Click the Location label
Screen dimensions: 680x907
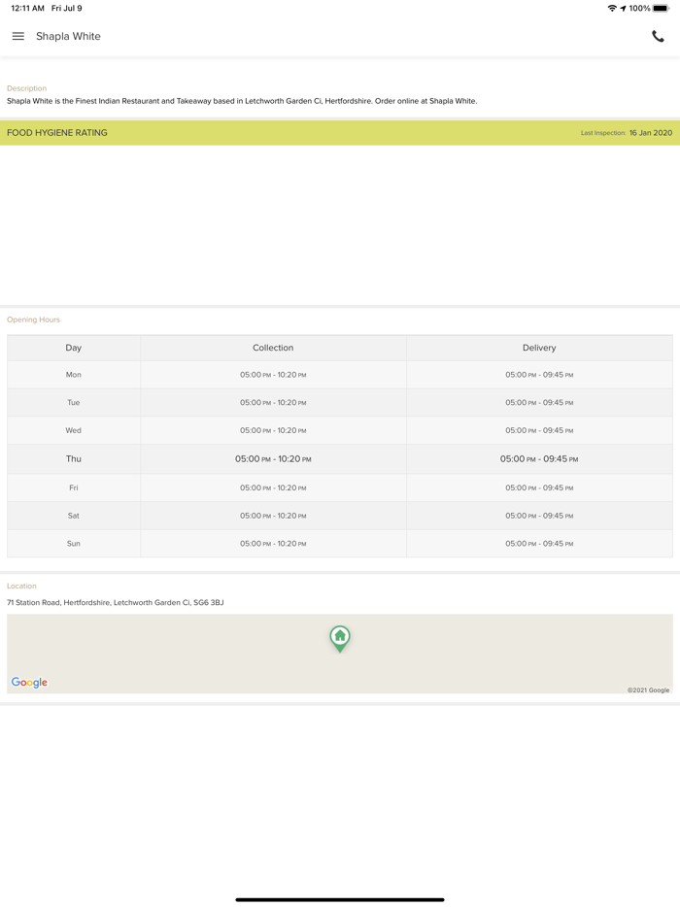21,586
